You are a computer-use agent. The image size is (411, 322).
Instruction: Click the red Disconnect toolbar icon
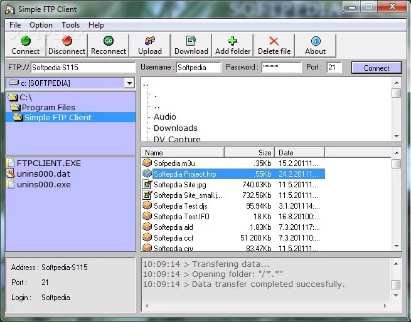click(x=67, y=41)
